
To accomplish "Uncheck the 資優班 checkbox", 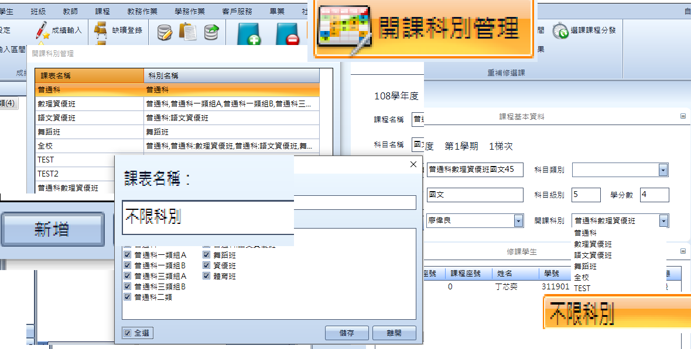I will tap(206, 265).
